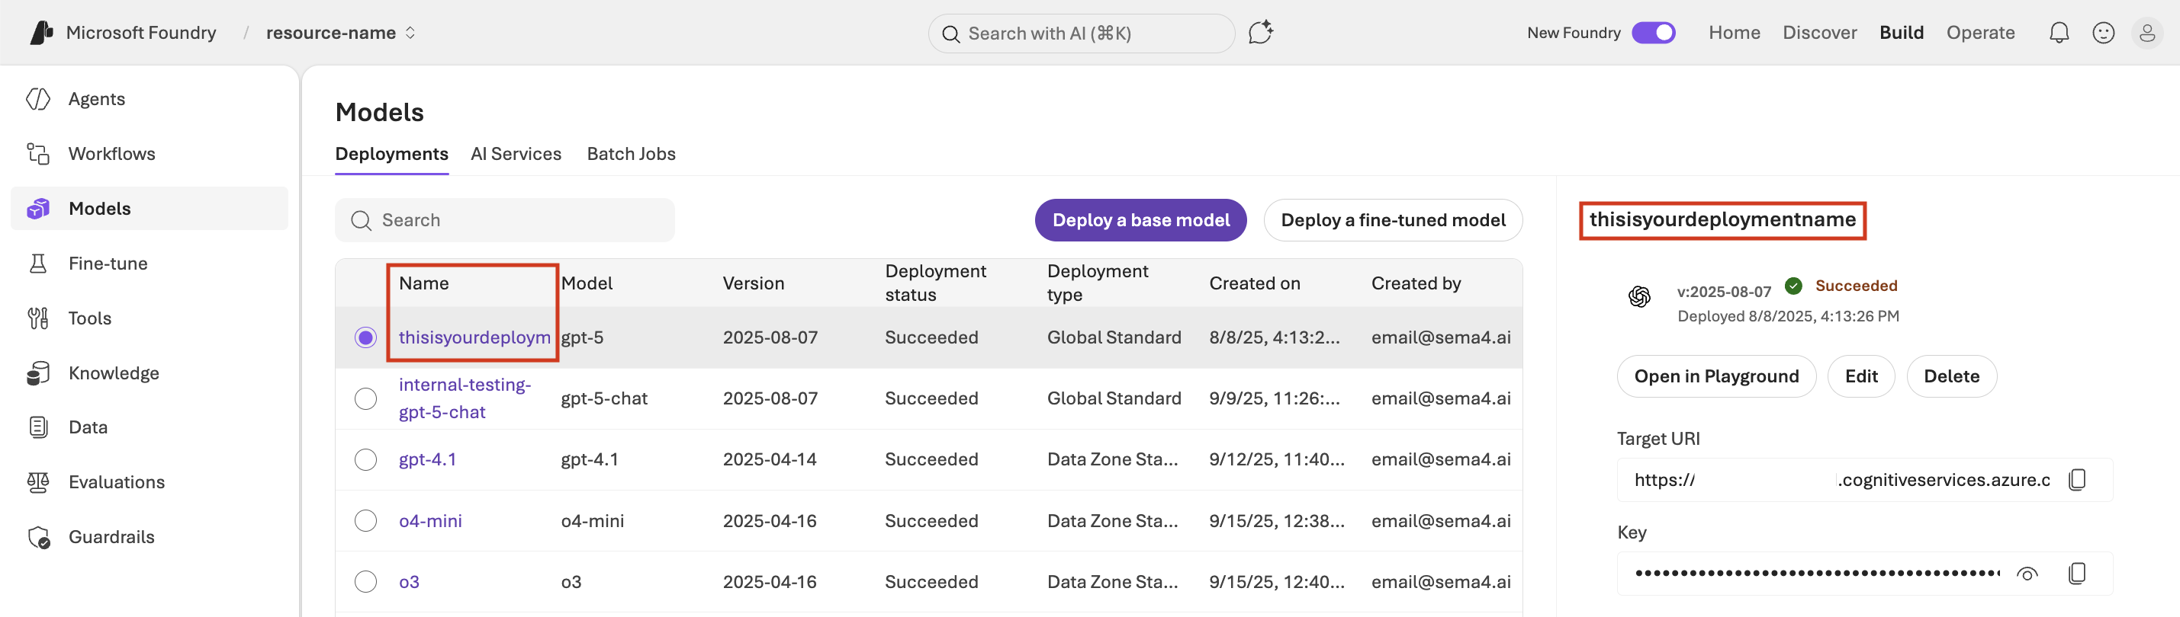
Task: Click the Edit deployment button
Action: (1861, 377)
